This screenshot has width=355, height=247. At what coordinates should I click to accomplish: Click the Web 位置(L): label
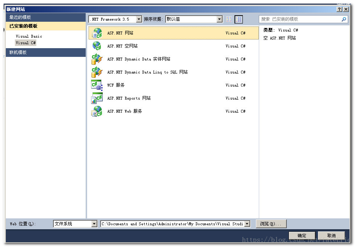click(x=23, y=224)
